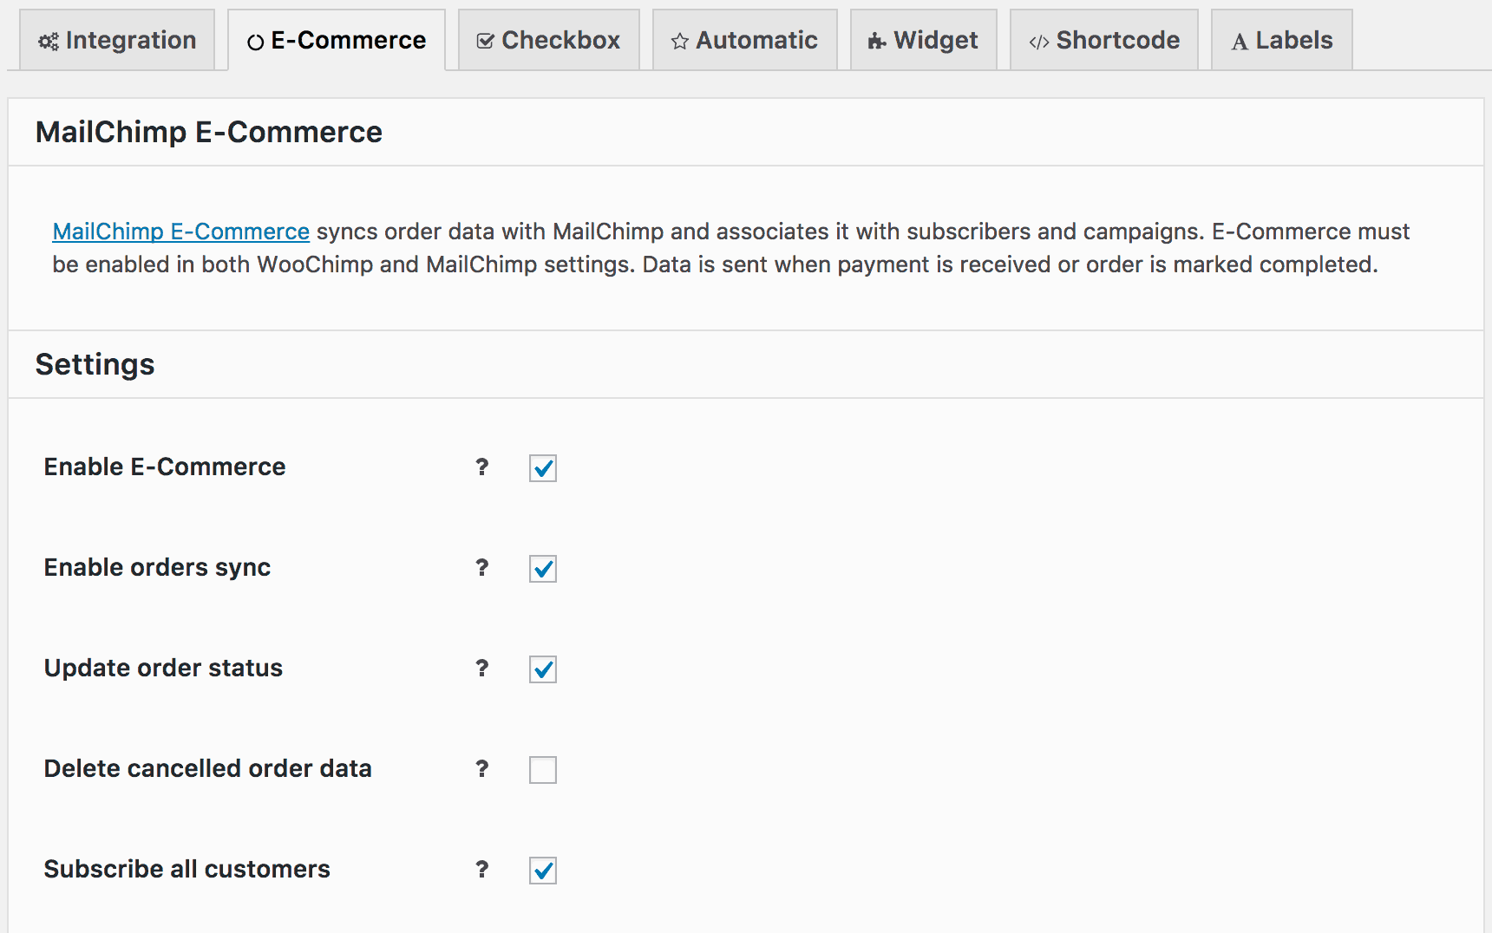The height and width of the screenshot is (933, 1492).
Task: Click the circle icon on E-Commerce tab
Action: point(256,40)
